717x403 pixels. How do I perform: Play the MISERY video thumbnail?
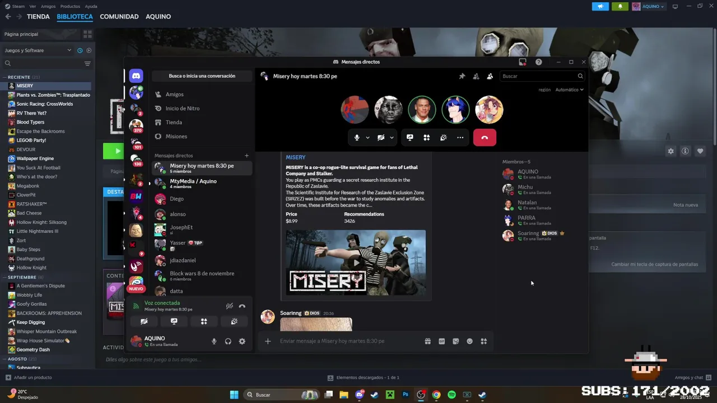pyautogui.click(x=356, y=263)
